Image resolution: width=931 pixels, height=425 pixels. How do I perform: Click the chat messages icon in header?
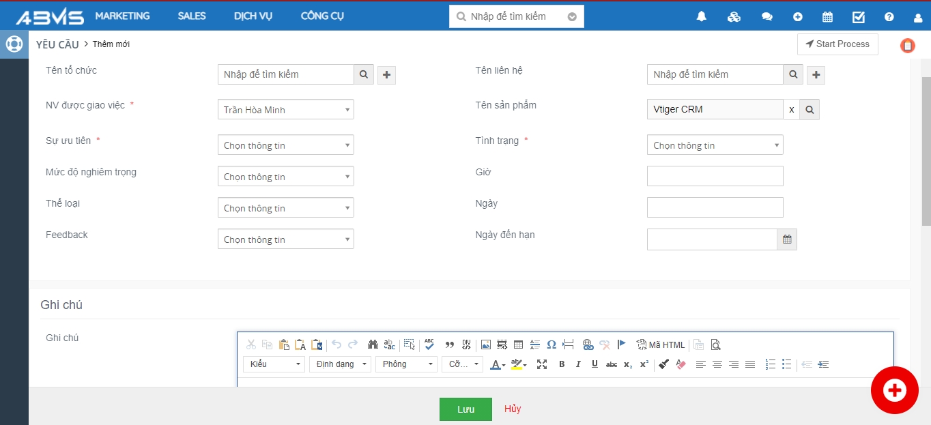767,17
